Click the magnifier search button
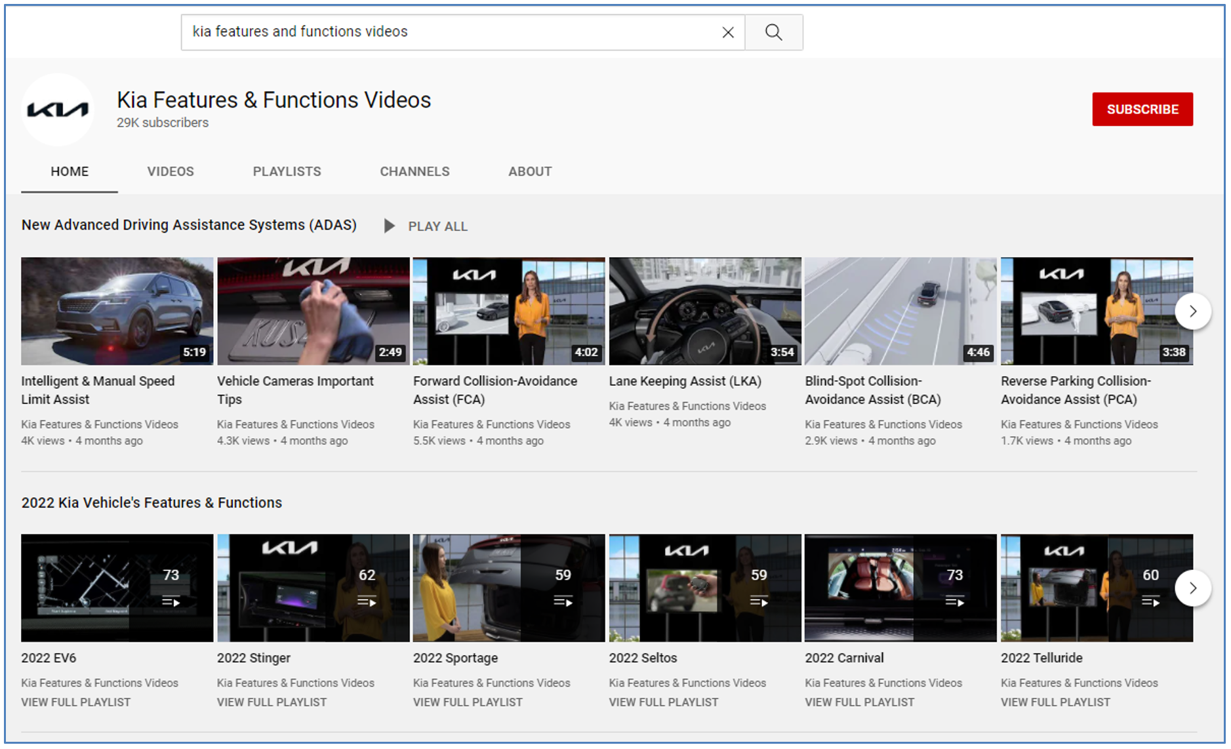Viewport: 1231px width, 749px height. tap(774, 32)
